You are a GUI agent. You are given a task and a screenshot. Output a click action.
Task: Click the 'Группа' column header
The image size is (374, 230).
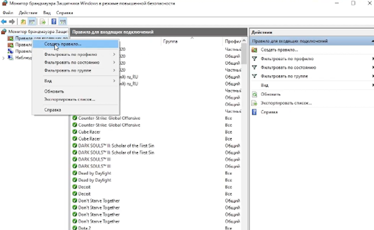pos(171,41)
